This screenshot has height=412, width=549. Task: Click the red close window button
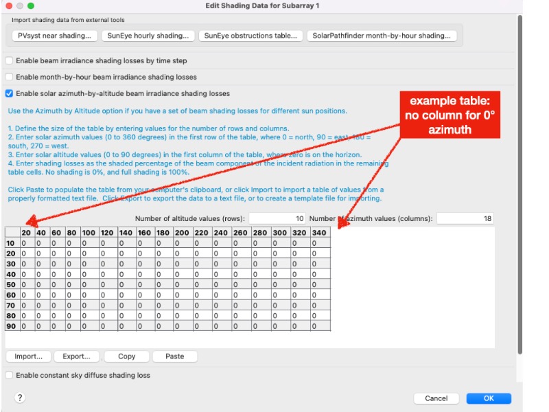pyautogui.click(x=10, y=6)
